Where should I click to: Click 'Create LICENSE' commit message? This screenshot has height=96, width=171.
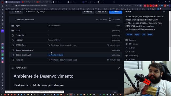coord(54,40)
